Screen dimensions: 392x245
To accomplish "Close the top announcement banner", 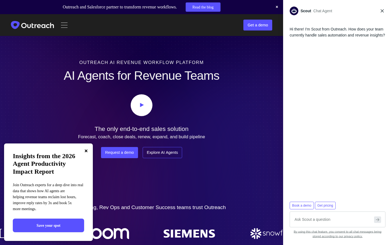I will point(277,7).
